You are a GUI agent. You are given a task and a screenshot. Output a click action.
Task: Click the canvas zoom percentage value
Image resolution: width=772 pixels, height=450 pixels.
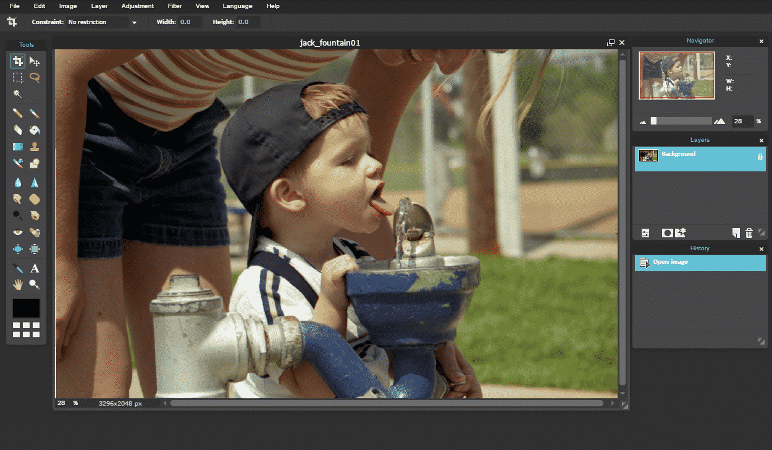62,403
